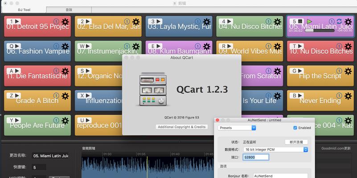The width and height of the screenshot is (357, 178).
Task: Open gear settings on People Are Future cart
Action: pyautogui.click(x=65, y=121)
